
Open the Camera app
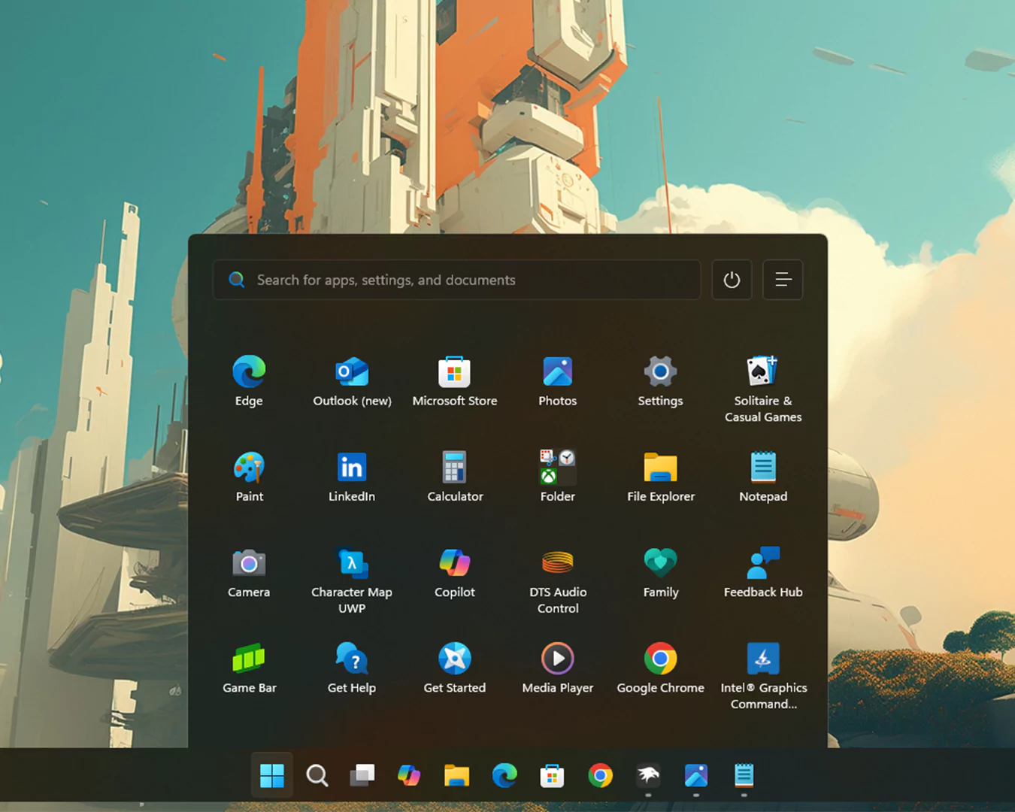coord(249,572)
